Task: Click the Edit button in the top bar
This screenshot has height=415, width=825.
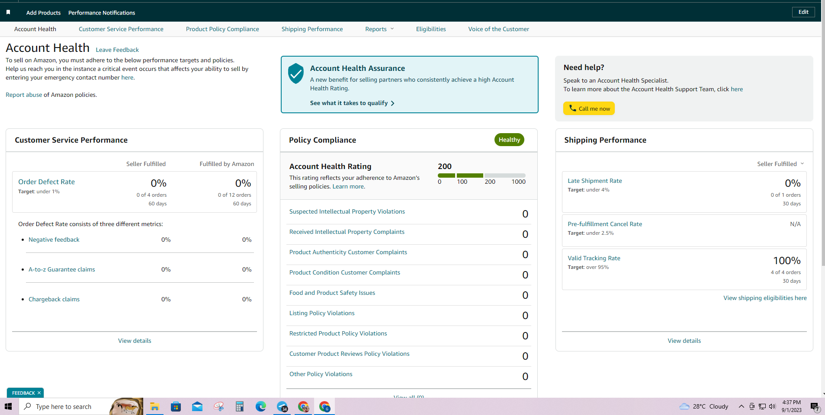Action: click(x=803, y=12)
